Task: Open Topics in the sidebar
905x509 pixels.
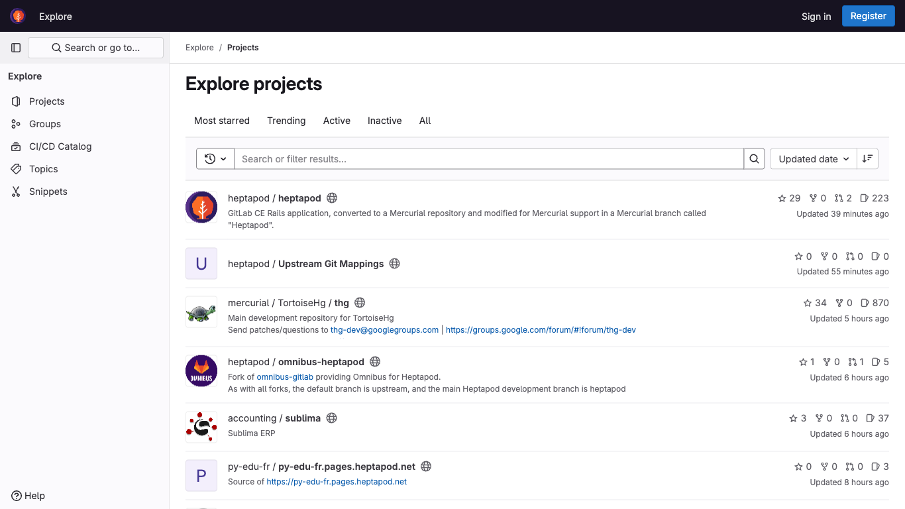Action: coord(84,169)
